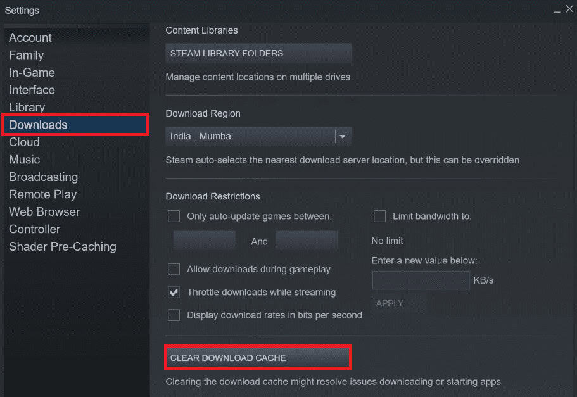Image resolution: width=577 pixels, height=397 pixels.
Task: Switch to Family settings
Action: 26,55
